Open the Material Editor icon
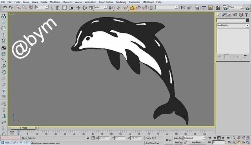Viewport: 251px width, 145px height. pos(218,8)
